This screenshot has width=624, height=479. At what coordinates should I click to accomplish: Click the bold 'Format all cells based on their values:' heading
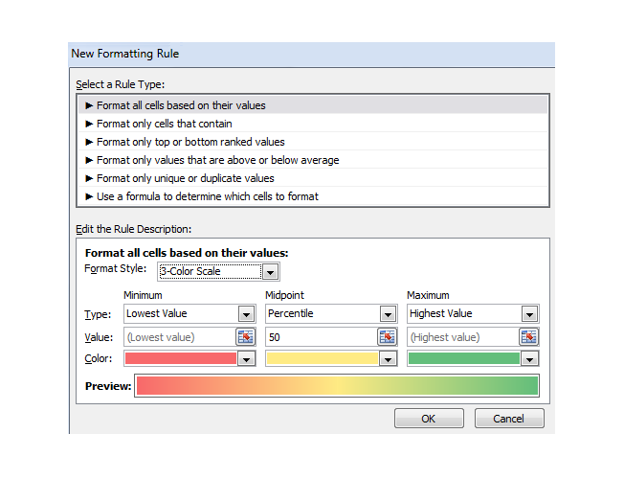(x=187, y=253)
